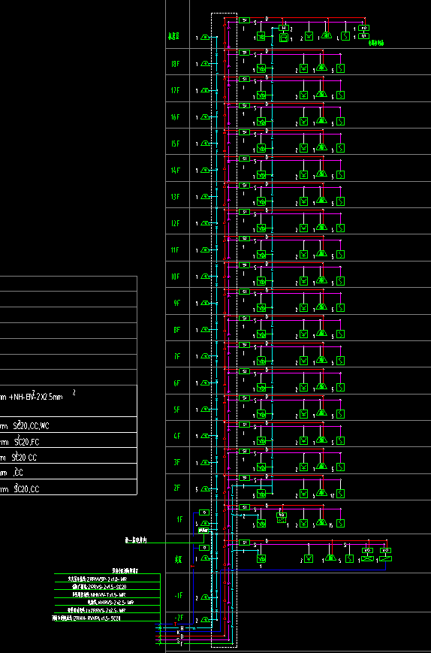Pick the 13F floor label
This screenshot has height=653, width=431.
[175, 197]
